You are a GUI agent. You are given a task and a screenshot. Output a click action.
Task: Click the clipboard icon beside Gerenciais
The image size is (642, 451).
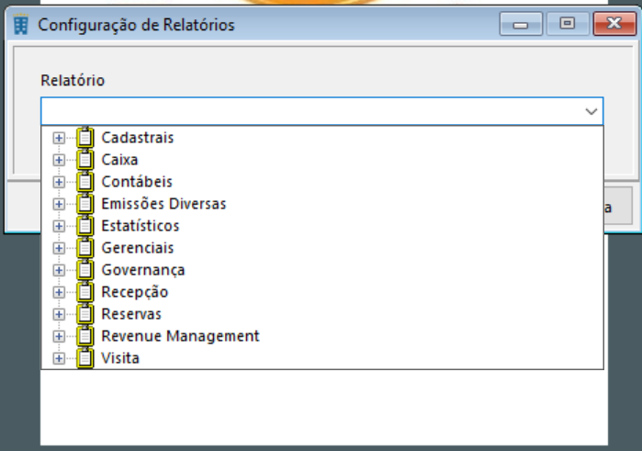(x=85, y=248)
